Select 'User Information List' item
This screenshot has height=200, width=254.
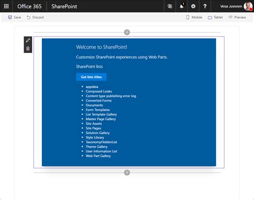click(x=101, y=151)
